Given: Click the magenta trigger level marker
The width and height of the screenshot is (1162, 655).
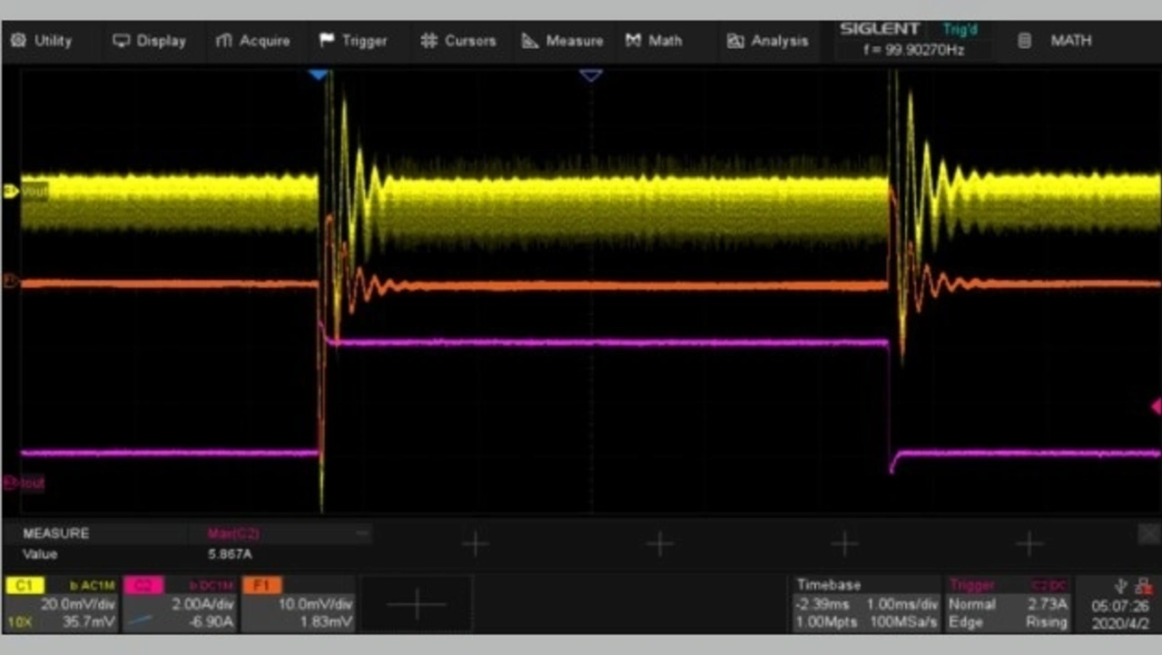Looking at the screenshot, I should click(x=1156, y=406).
